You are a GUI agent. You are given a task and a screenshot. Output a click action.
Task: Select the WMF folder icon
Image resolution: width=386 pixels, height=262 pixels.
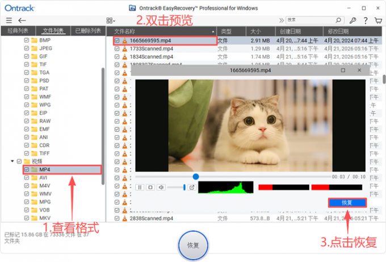34,97
